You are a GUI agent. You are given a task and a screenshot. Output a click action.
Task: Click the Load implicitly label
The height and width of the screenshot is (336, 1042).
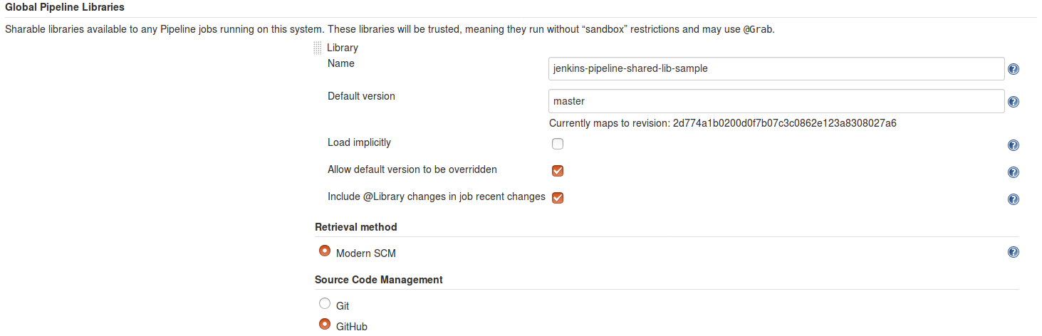[359, 142]
